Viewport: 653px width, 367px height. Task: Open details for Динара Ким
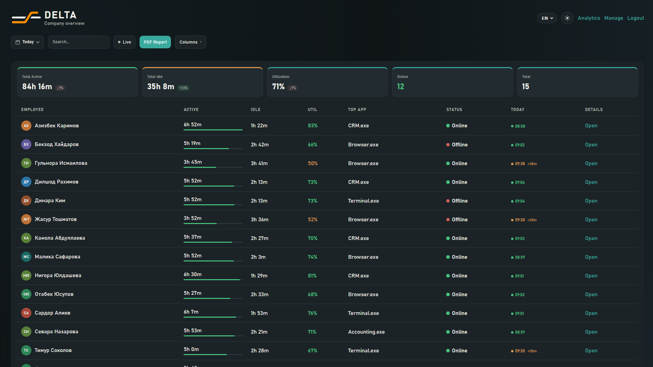tap(591, 201)
